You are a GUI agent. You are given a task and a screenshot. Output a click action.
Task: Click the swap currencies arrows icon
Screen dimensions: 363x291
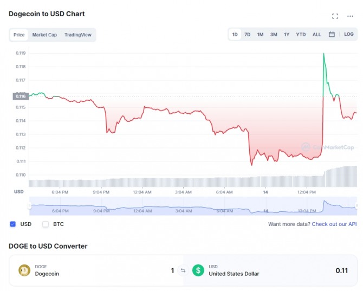[x=183, y=270]
